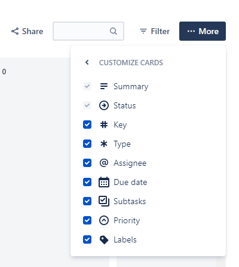Click the disabled Status checkbox

click(87, 105)
